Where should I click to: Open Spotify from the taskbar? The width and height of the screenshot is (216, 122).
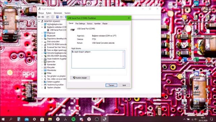(74, 119)
